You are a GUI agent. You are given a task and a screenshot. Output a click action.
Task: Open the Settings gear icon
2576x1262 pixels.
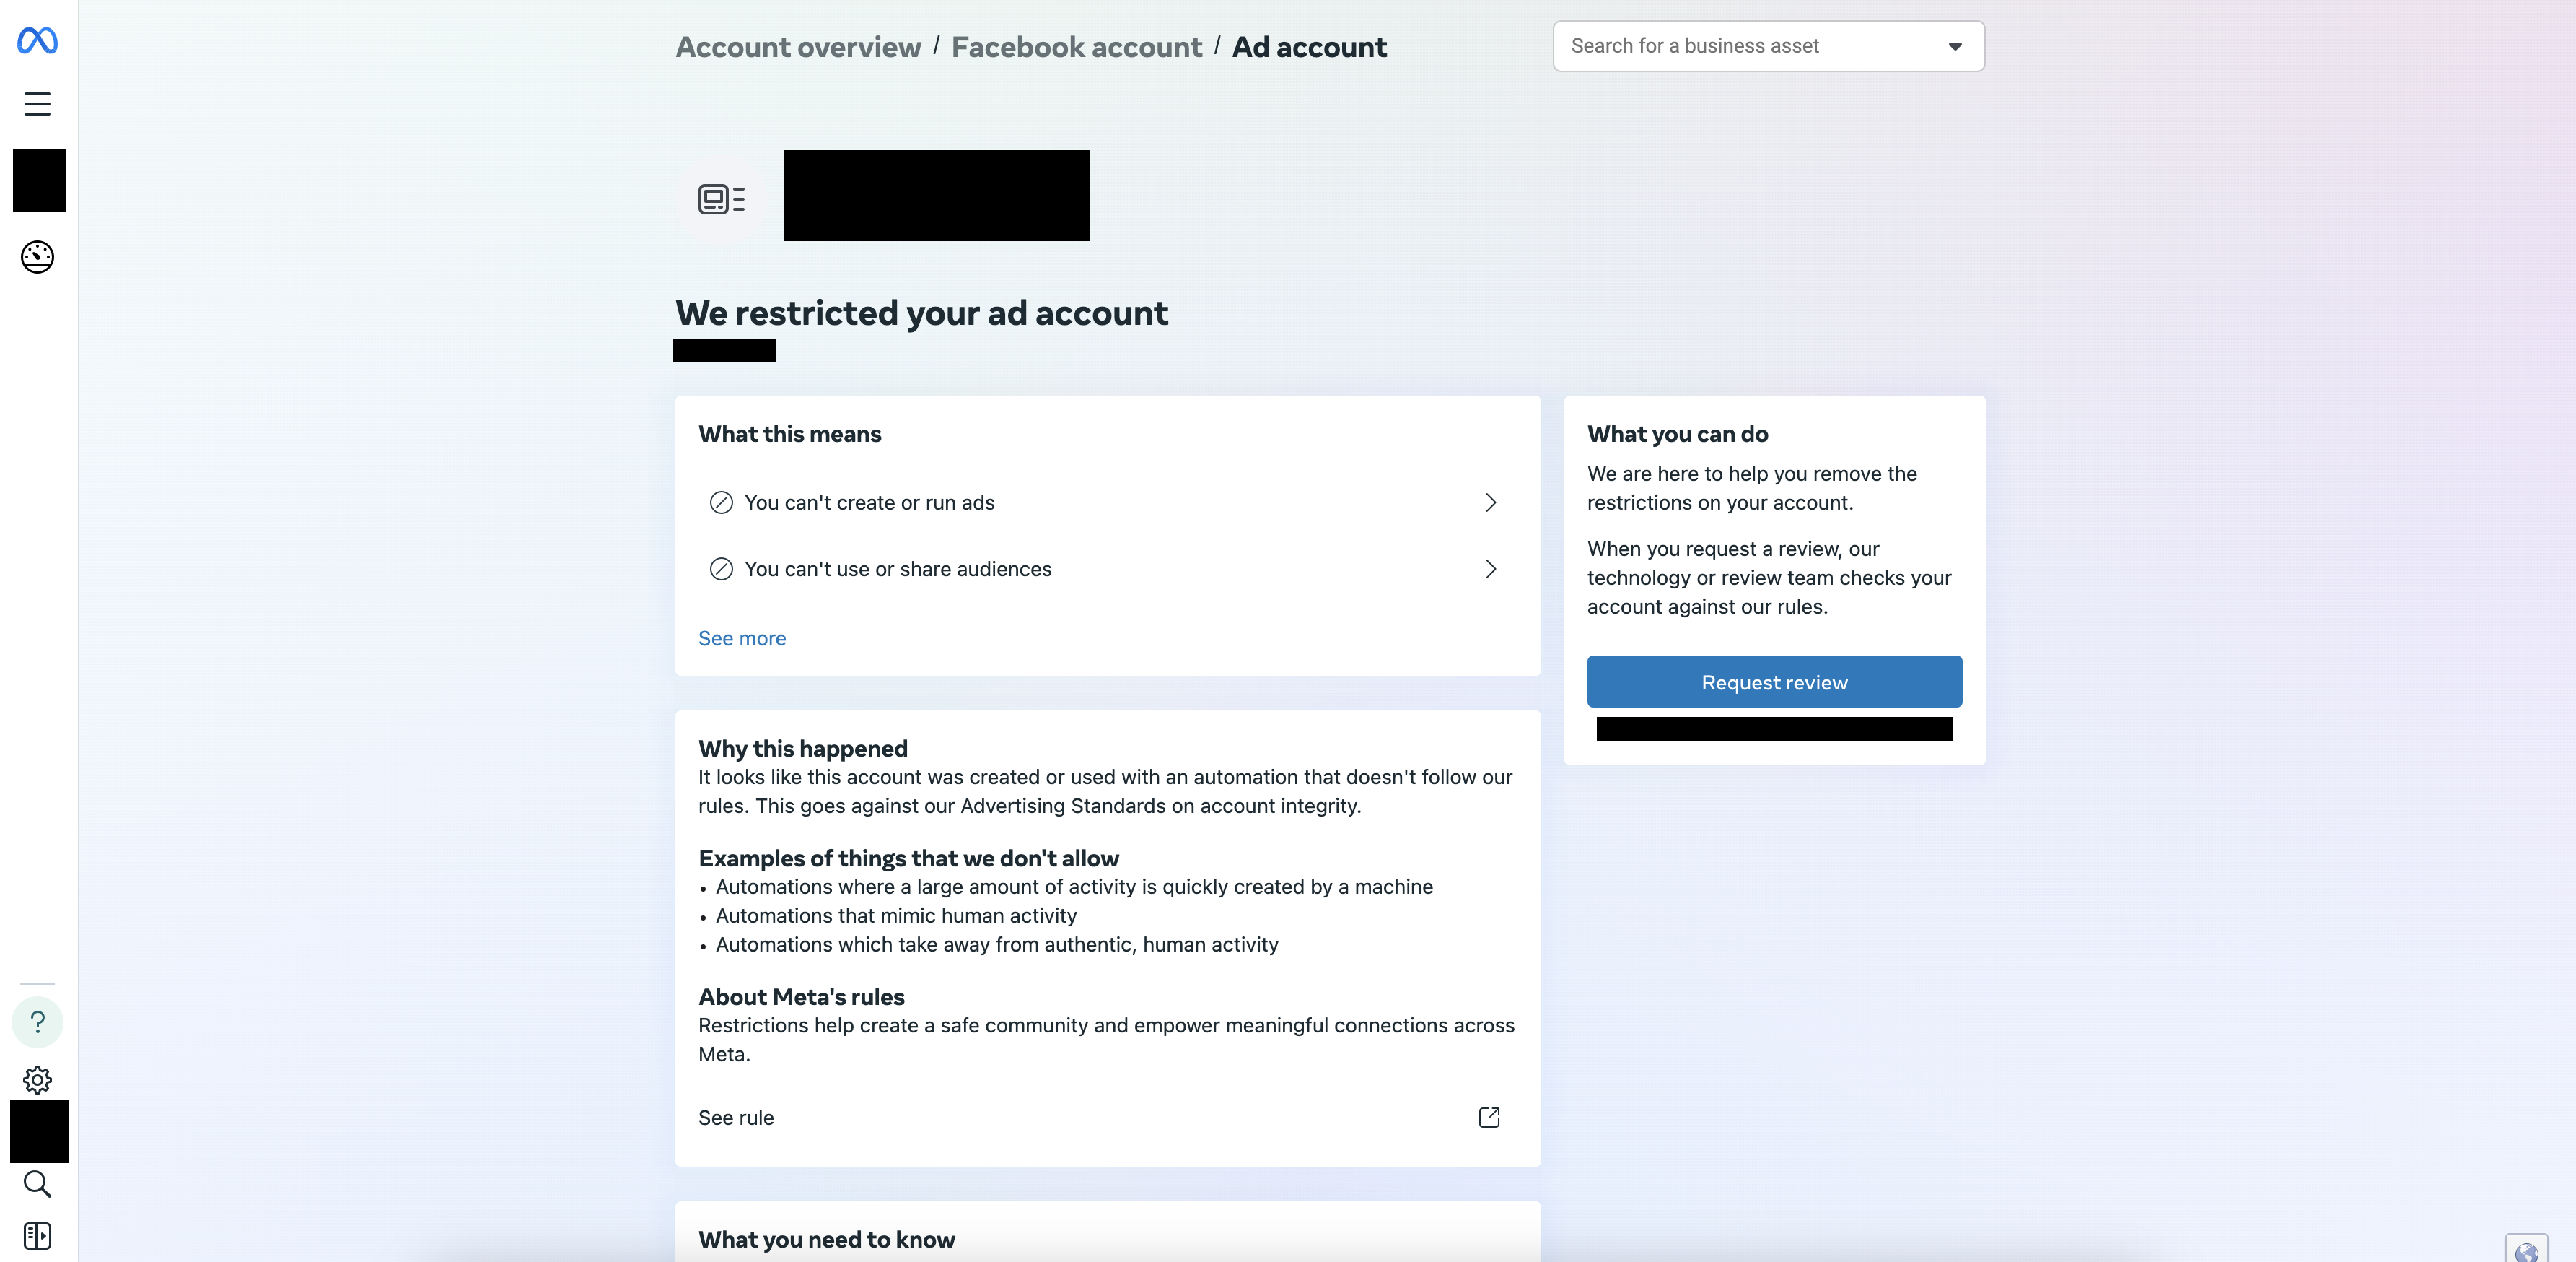[37, 1080]
